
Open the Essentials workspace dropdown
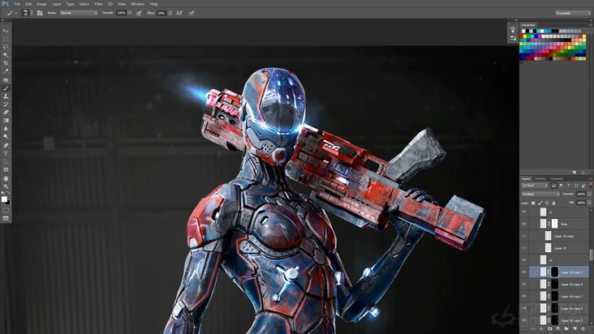point(573,13)
